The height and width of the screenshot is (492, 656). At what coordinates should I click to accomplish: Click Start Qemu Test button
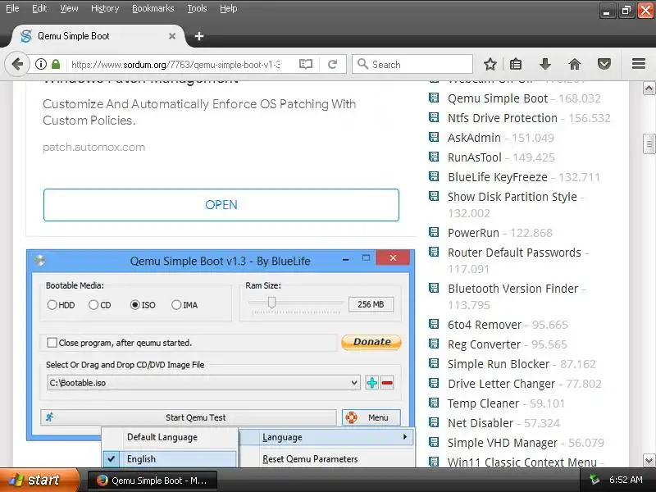[189, 417]
